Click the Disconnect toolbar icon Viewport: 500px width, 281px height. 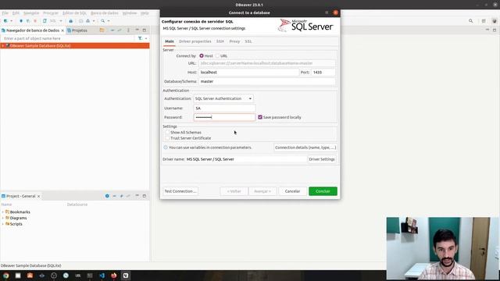pyautogui.click(x=28, y=21)
